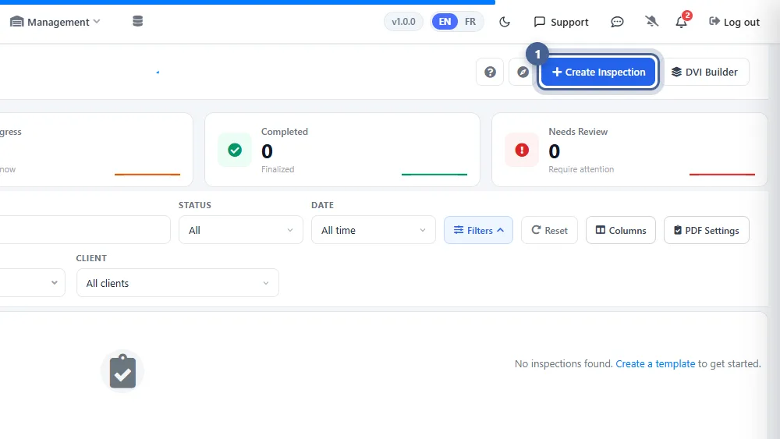Click the v1.0.0 version badge
This screenshot has width=780, height=439.
click(x=403, y=22)
